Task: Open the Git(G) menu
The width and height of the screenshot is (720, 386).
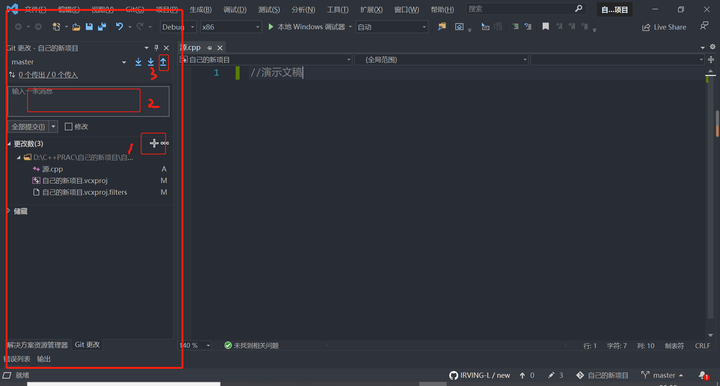Action: click(135, 10)
